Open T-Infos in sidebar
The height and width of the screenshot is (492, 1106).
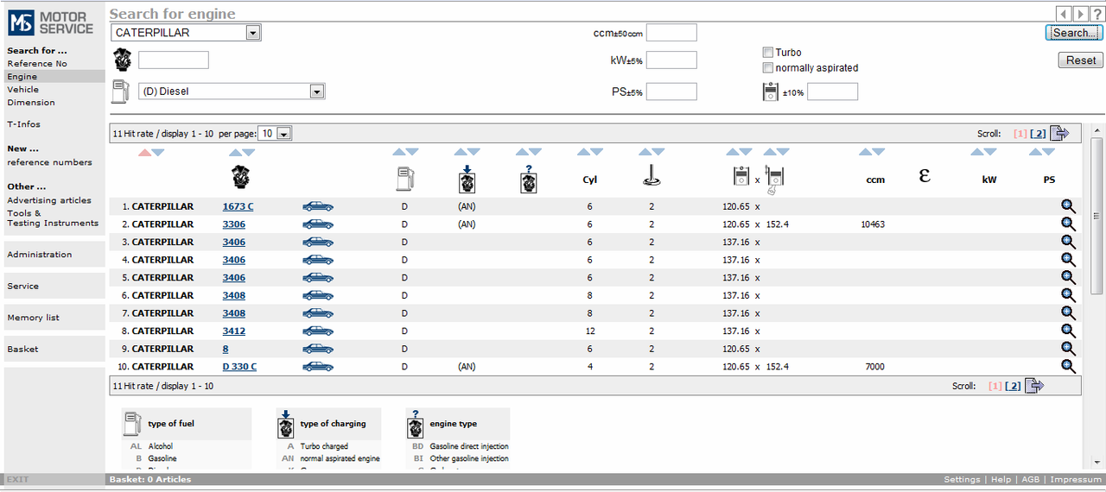24,124
